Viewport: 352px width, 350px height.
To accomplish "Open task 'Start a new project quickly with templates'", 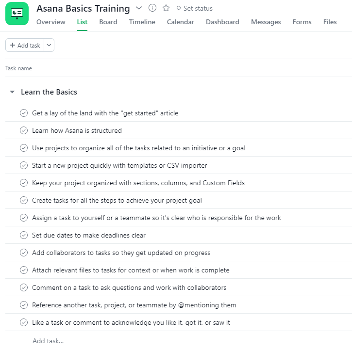I will coord(119,165).
